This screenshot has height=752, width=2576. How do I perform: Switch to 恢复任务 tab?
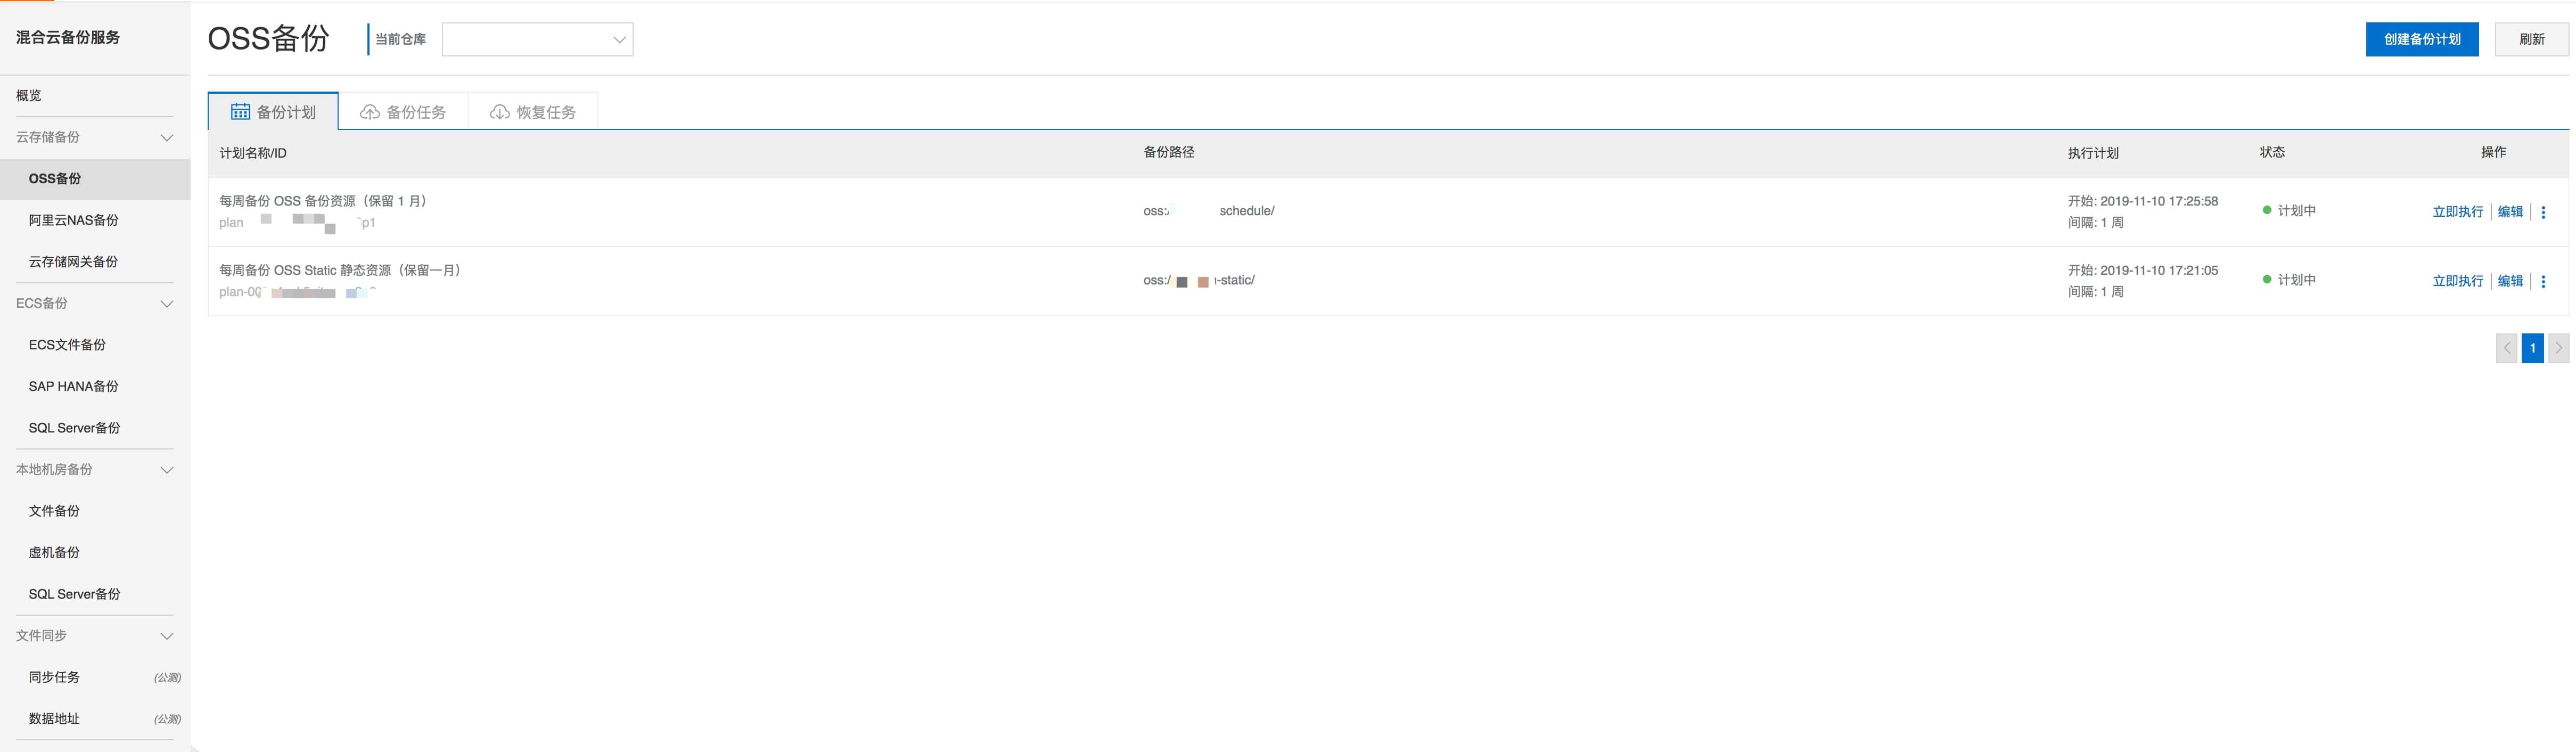(533, 112)
